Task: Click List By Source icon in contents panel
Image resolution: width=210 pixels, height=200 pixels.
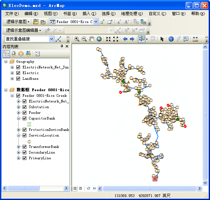Action: tap(13, 53)
